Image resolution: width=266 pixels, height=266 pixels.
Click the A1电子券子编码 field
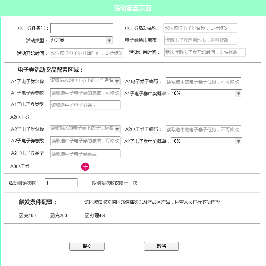point(203,82)
